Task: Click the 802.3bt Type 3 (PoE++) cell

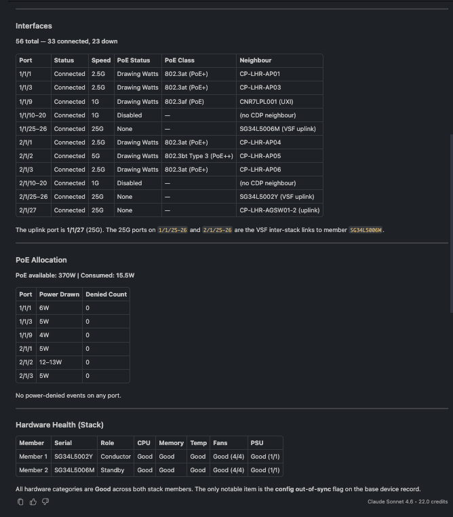Action: pos(199,155)
